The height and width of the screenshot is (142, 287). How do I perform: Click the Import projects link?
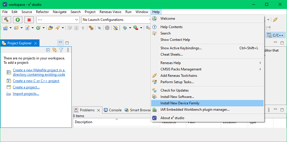[26, 94]
